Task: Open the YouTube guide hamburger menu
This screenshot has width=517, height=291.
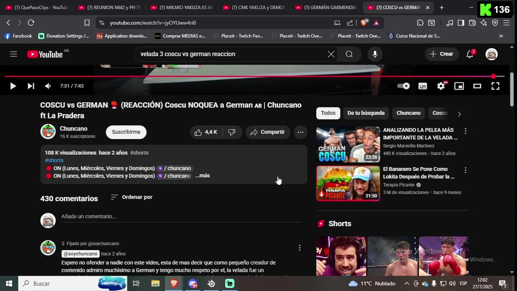Action: click(13, 54)
